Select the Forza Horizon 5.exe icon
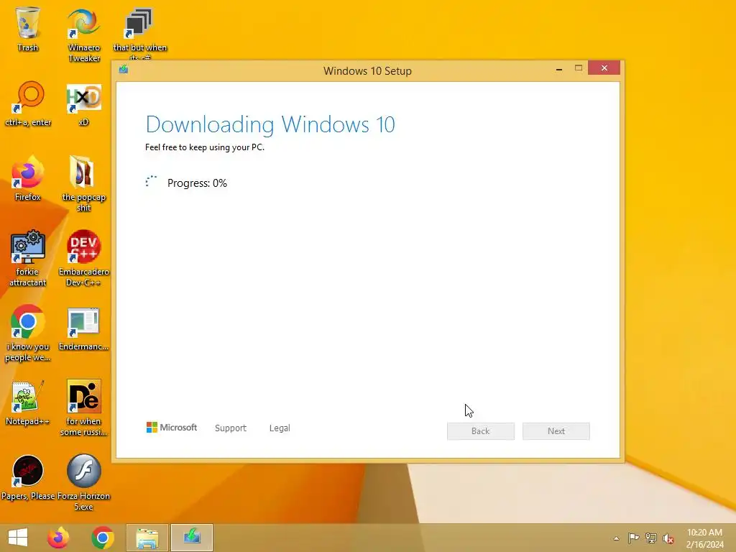736x552 pixels. coord(83,482)
